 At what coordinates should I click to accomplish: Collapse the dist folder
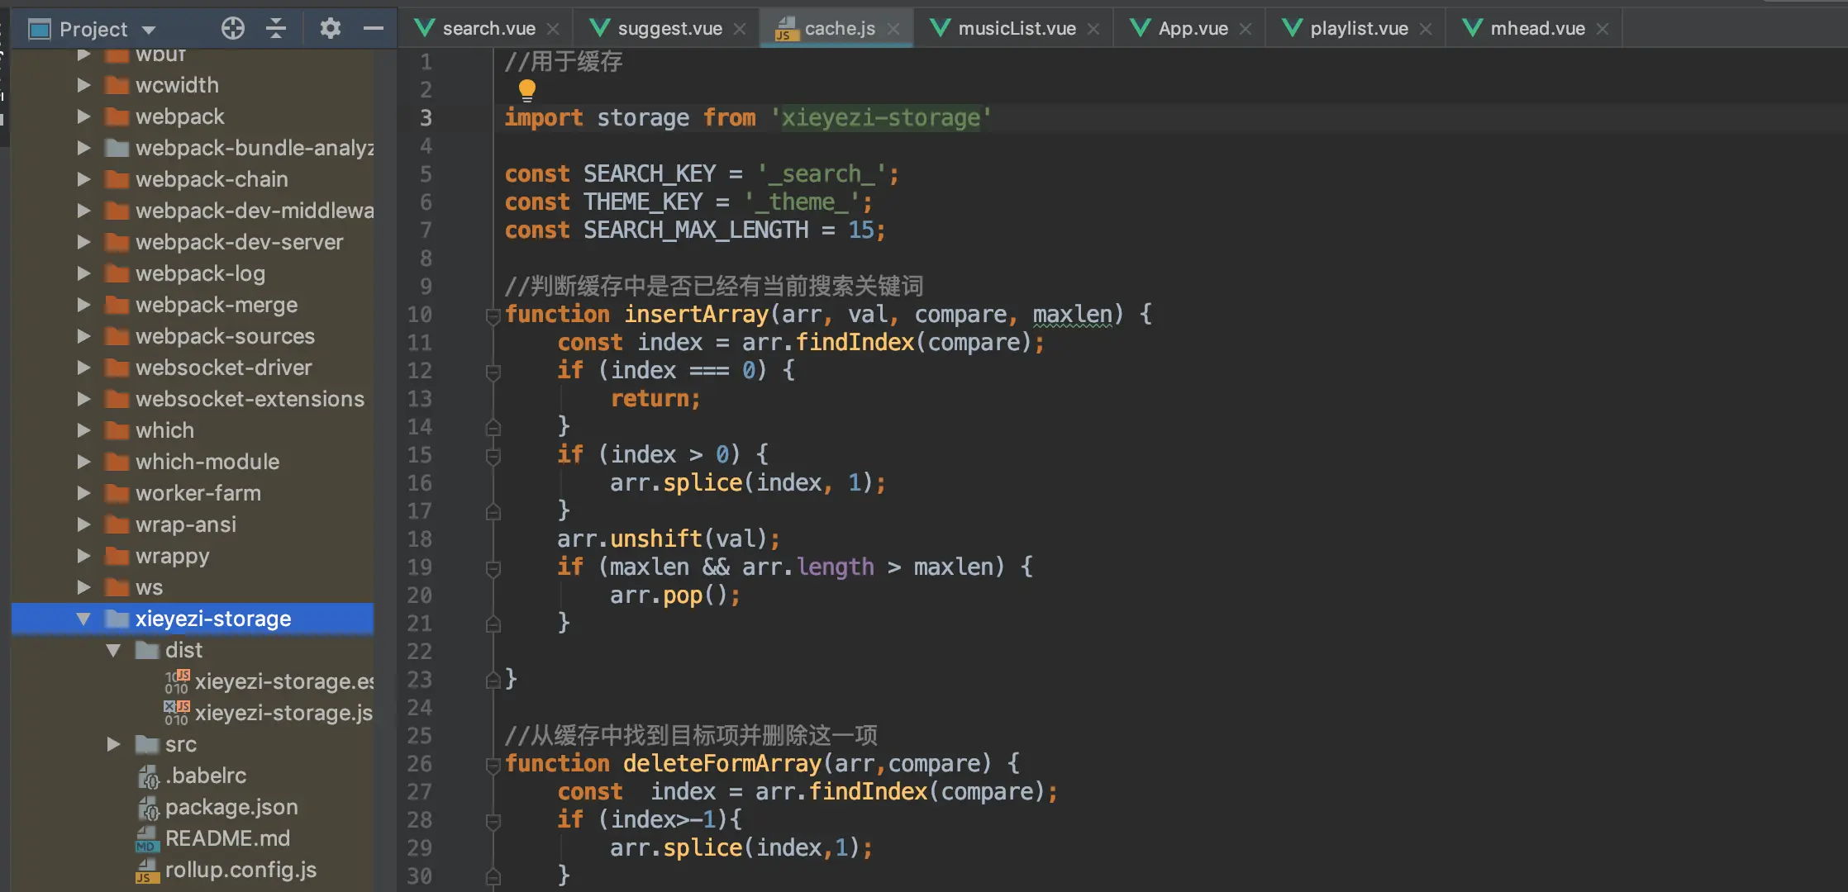113,650
